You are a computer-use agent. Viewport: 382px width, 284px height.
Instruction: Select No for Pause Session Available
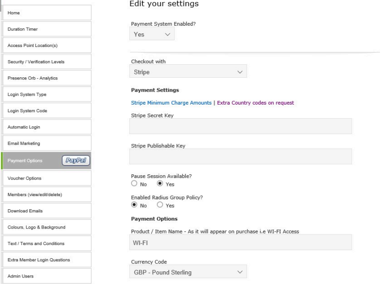pyautogui.click(x=134, y=184)
